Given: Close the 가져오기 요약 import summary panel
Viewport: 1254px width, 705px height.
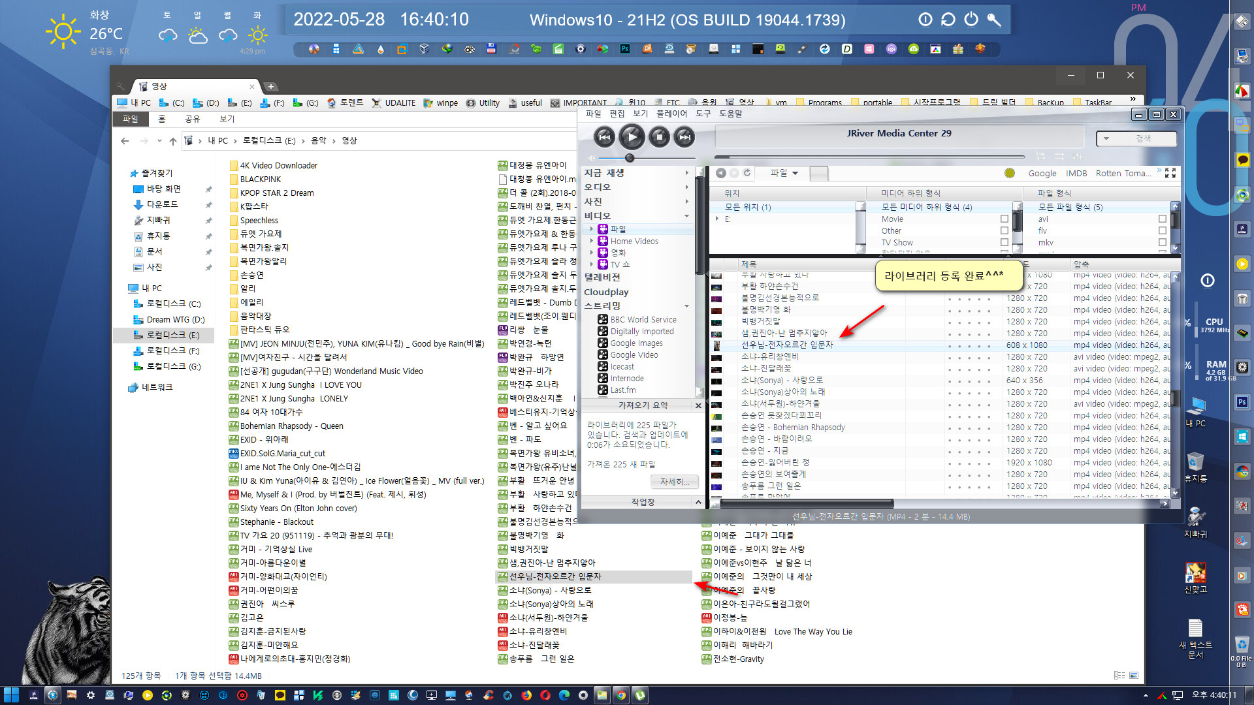Looking at the screenshot, I should coord(698,405).
